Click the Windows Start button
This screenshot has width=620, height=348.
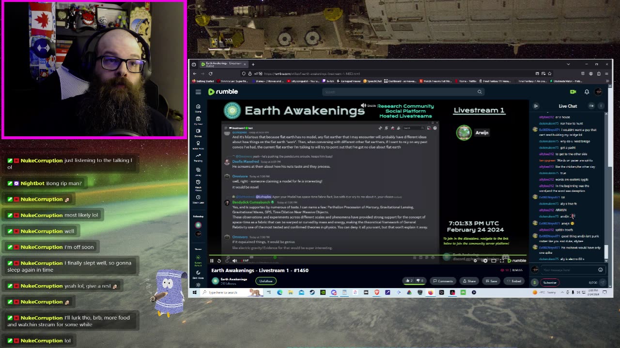[195, 292]
